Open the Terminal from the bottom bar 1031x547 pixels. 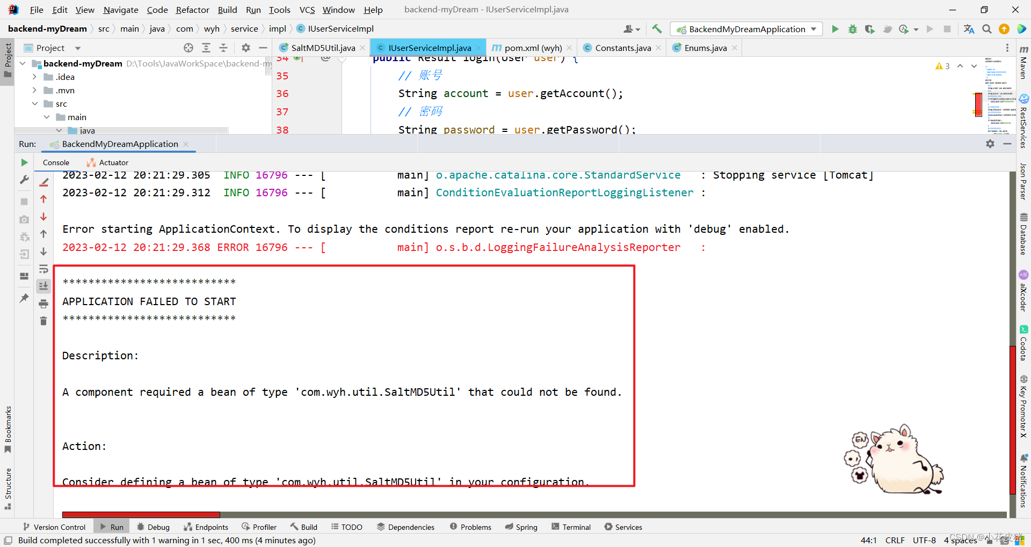coord(571,527)
